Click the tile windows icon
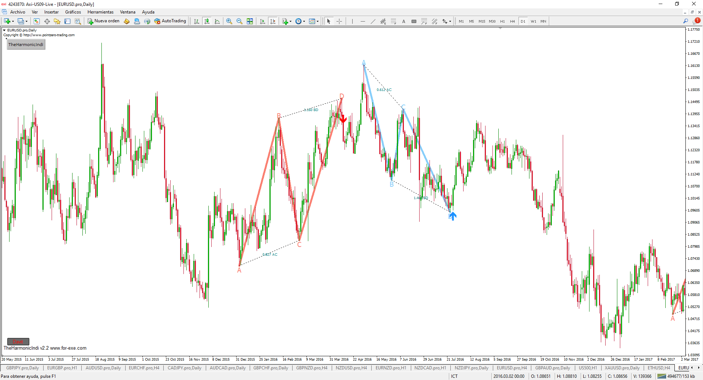 click(x=250, y=21)
